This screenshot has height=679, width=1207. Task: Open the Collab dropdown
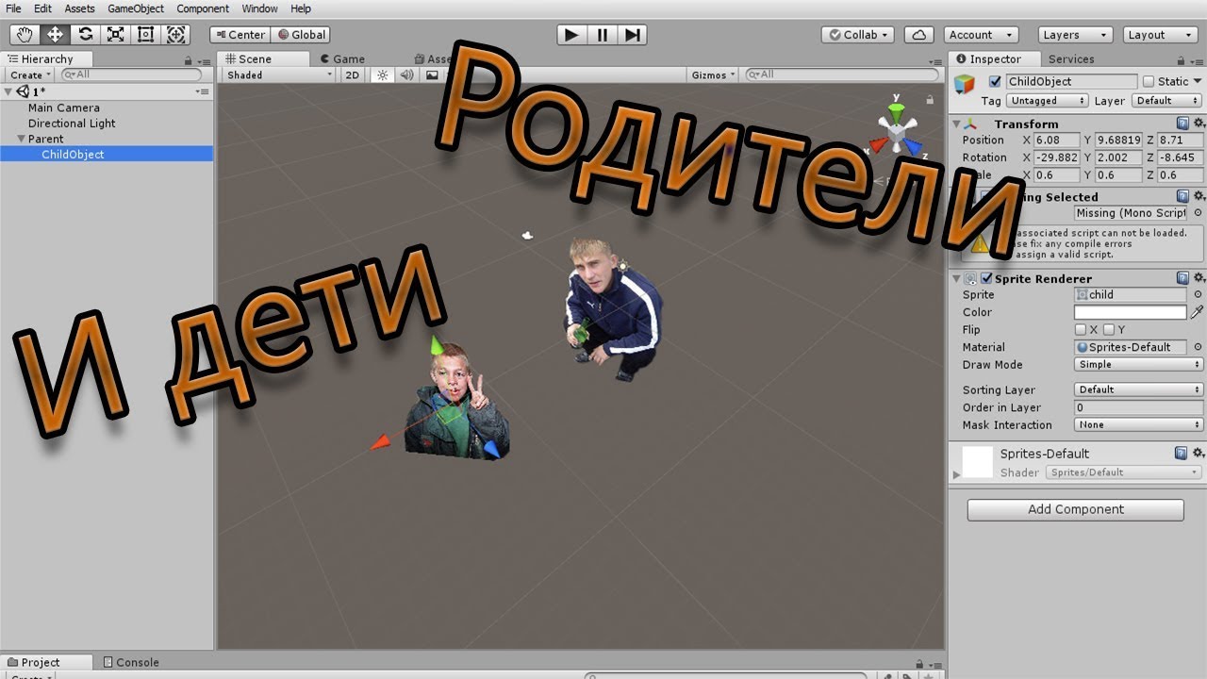(857, 35)
